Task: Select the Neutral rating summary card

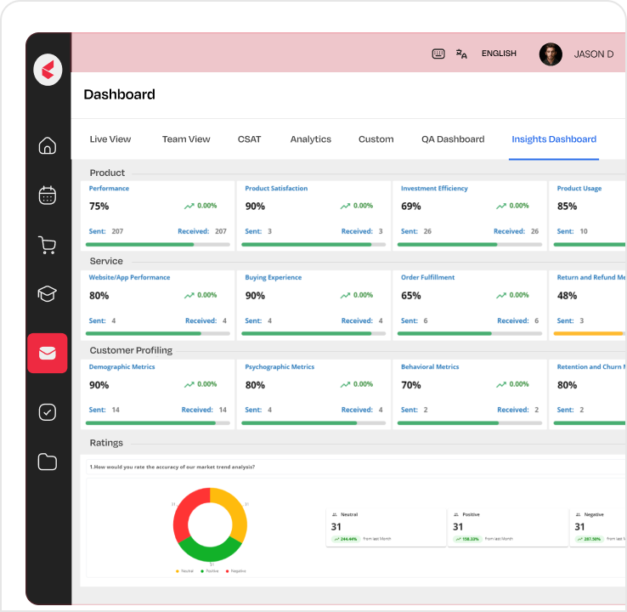Action: 386,527
